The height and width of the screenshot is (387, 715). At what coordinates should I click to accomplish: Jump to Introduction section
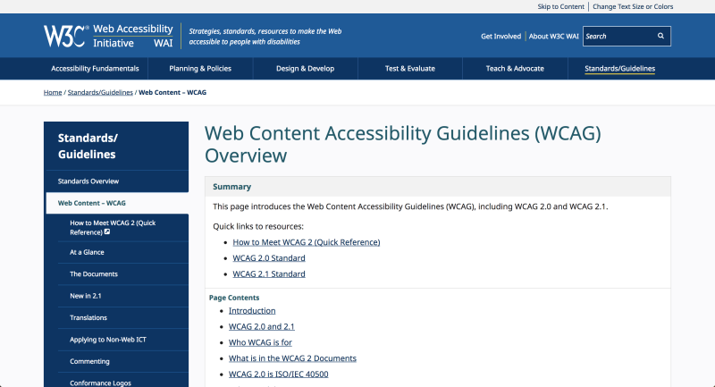tap(252, 310)
